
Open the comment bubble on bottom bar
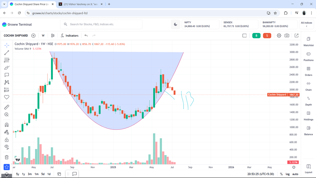coord(75,174)
